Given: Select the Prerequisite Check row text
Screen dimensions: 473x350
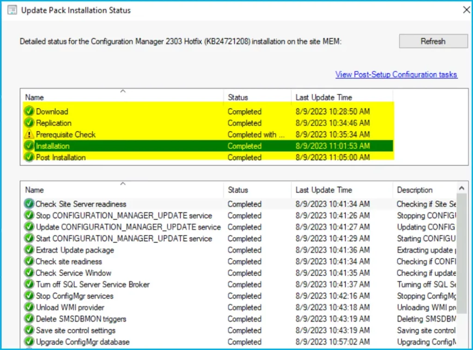Looking at the screenshot, I should tap(66, 134).
